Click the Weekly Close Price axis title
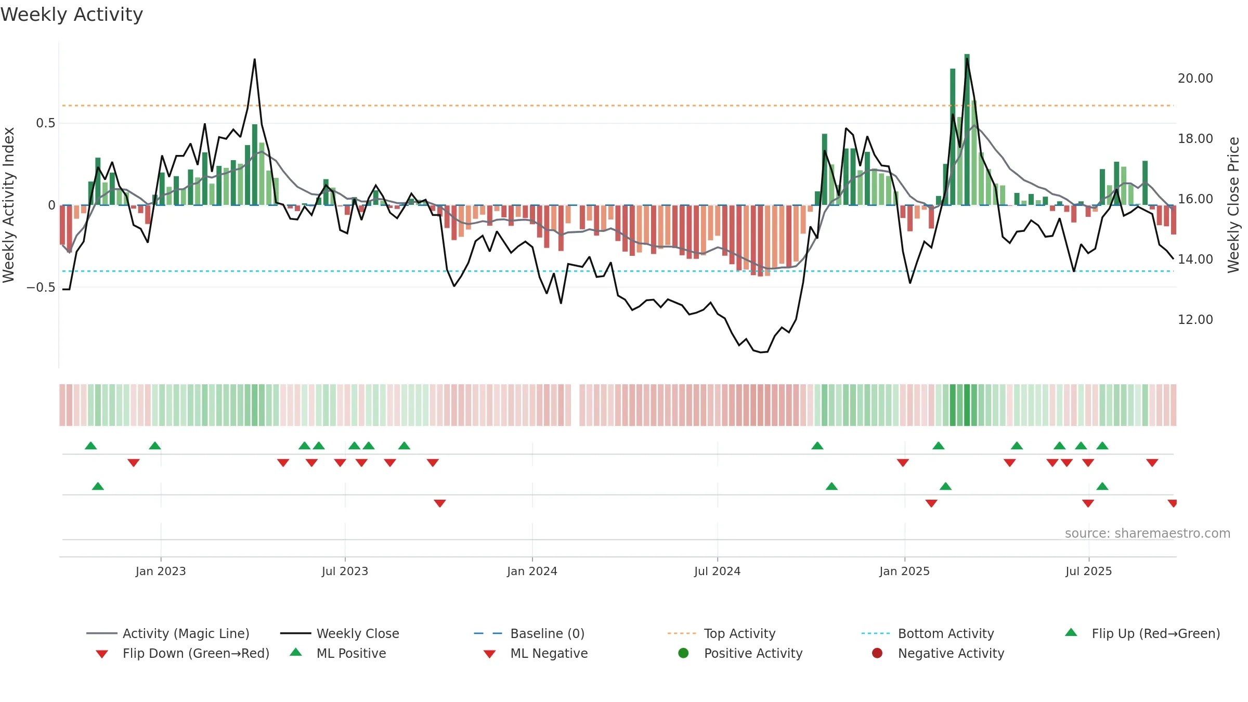The width and height of the screenshot is (1248, 702). [x=1233, y=205]
